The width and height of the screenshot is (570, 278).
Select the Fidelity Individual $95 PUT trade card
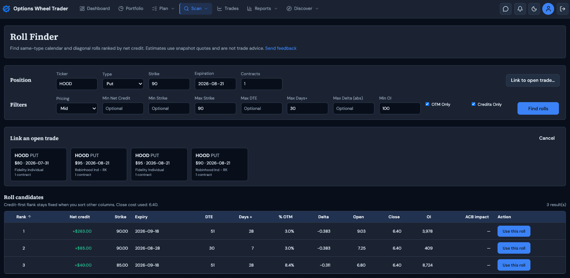159,164
